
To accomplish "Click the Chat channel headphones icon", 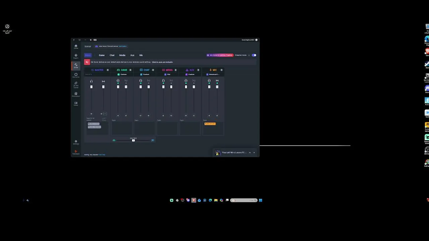I will (x=141, y=80).
